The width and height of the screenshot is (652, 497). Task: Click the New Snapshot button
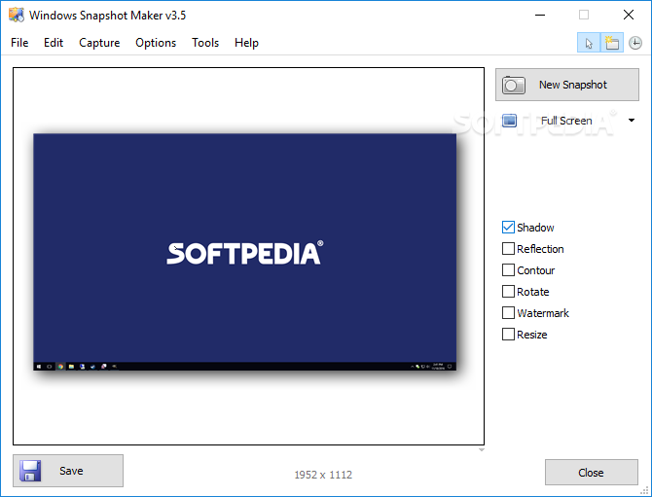[567, 85]
